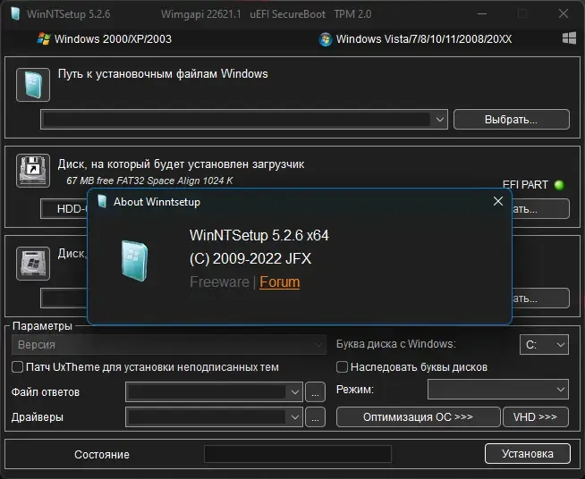Expand the Файл ответов combo box
The width and height of the screenshot is (585, 479).
coord(294,391)
